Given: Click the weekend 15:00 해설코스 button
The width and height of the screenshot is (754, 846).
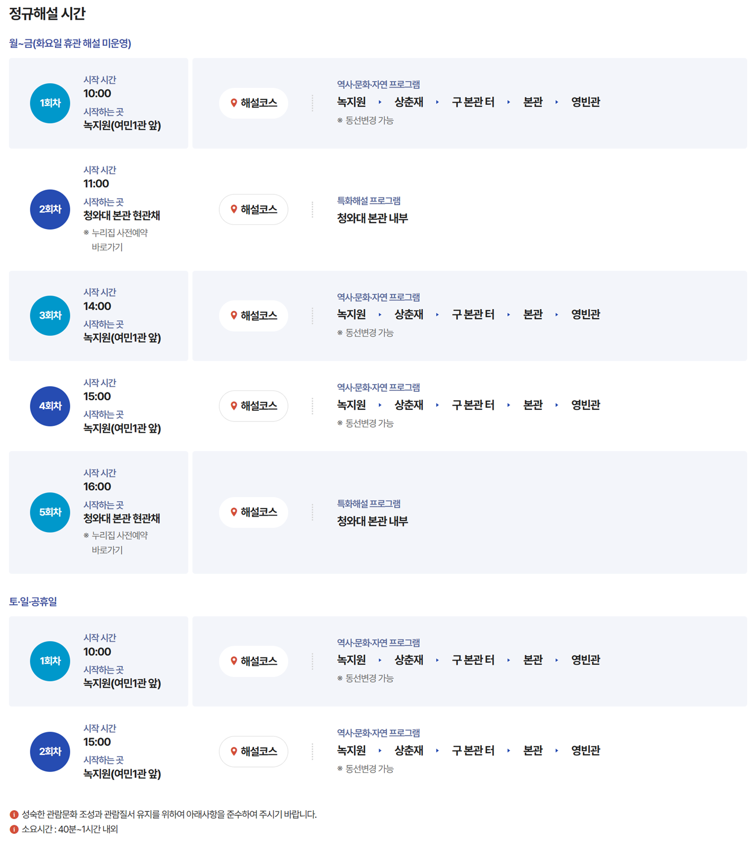Looking at the screenshot, I should click(x=254, y=752).
